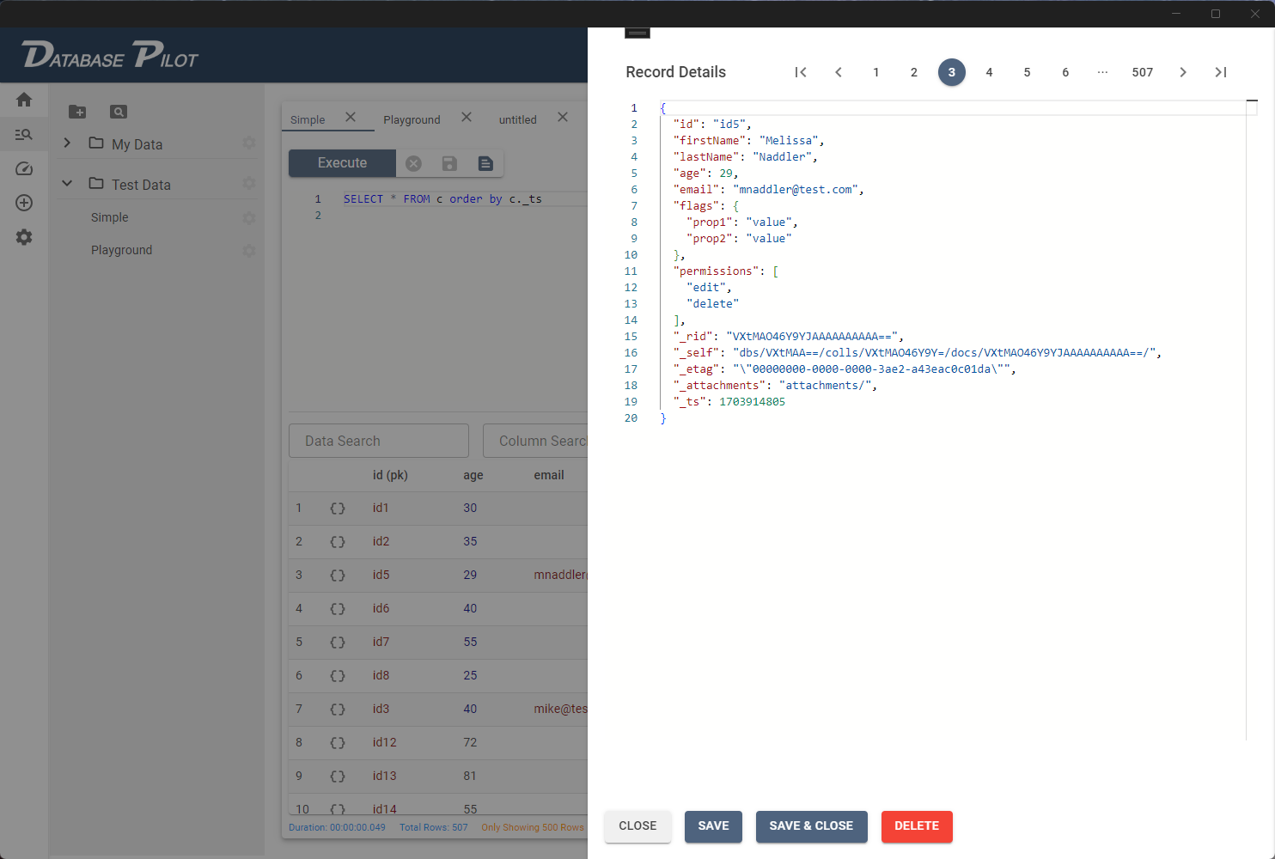Open settings gear for Test Data
The height and width of the screenshot is (859, 1275).
pyautogui.click(x=249, y=183)
